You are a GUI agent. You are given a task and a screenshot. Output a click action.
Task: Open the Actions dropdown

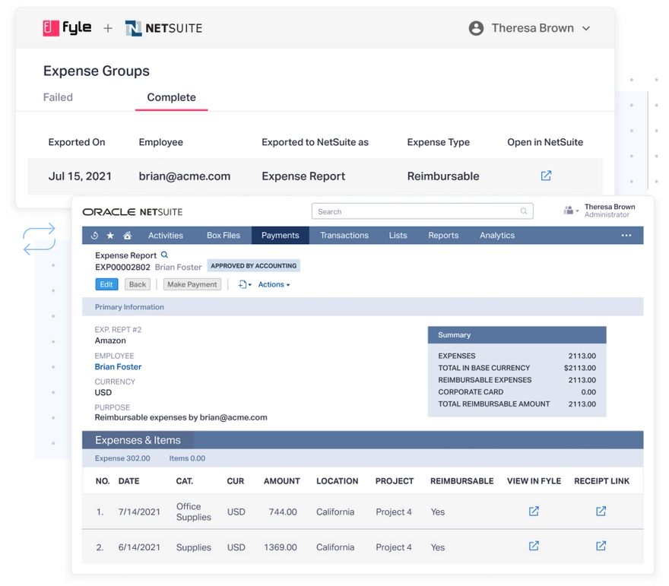pyautogui.click(x=270, y=283)
